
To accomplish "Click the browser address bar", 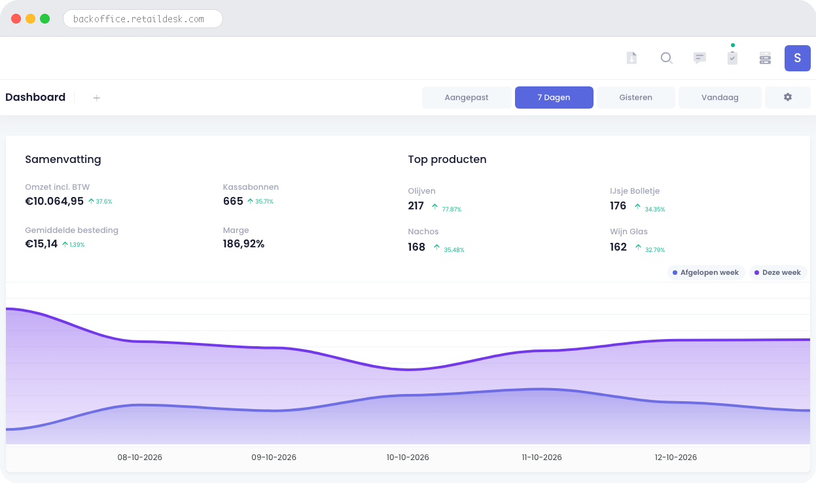I will [143, 19].
